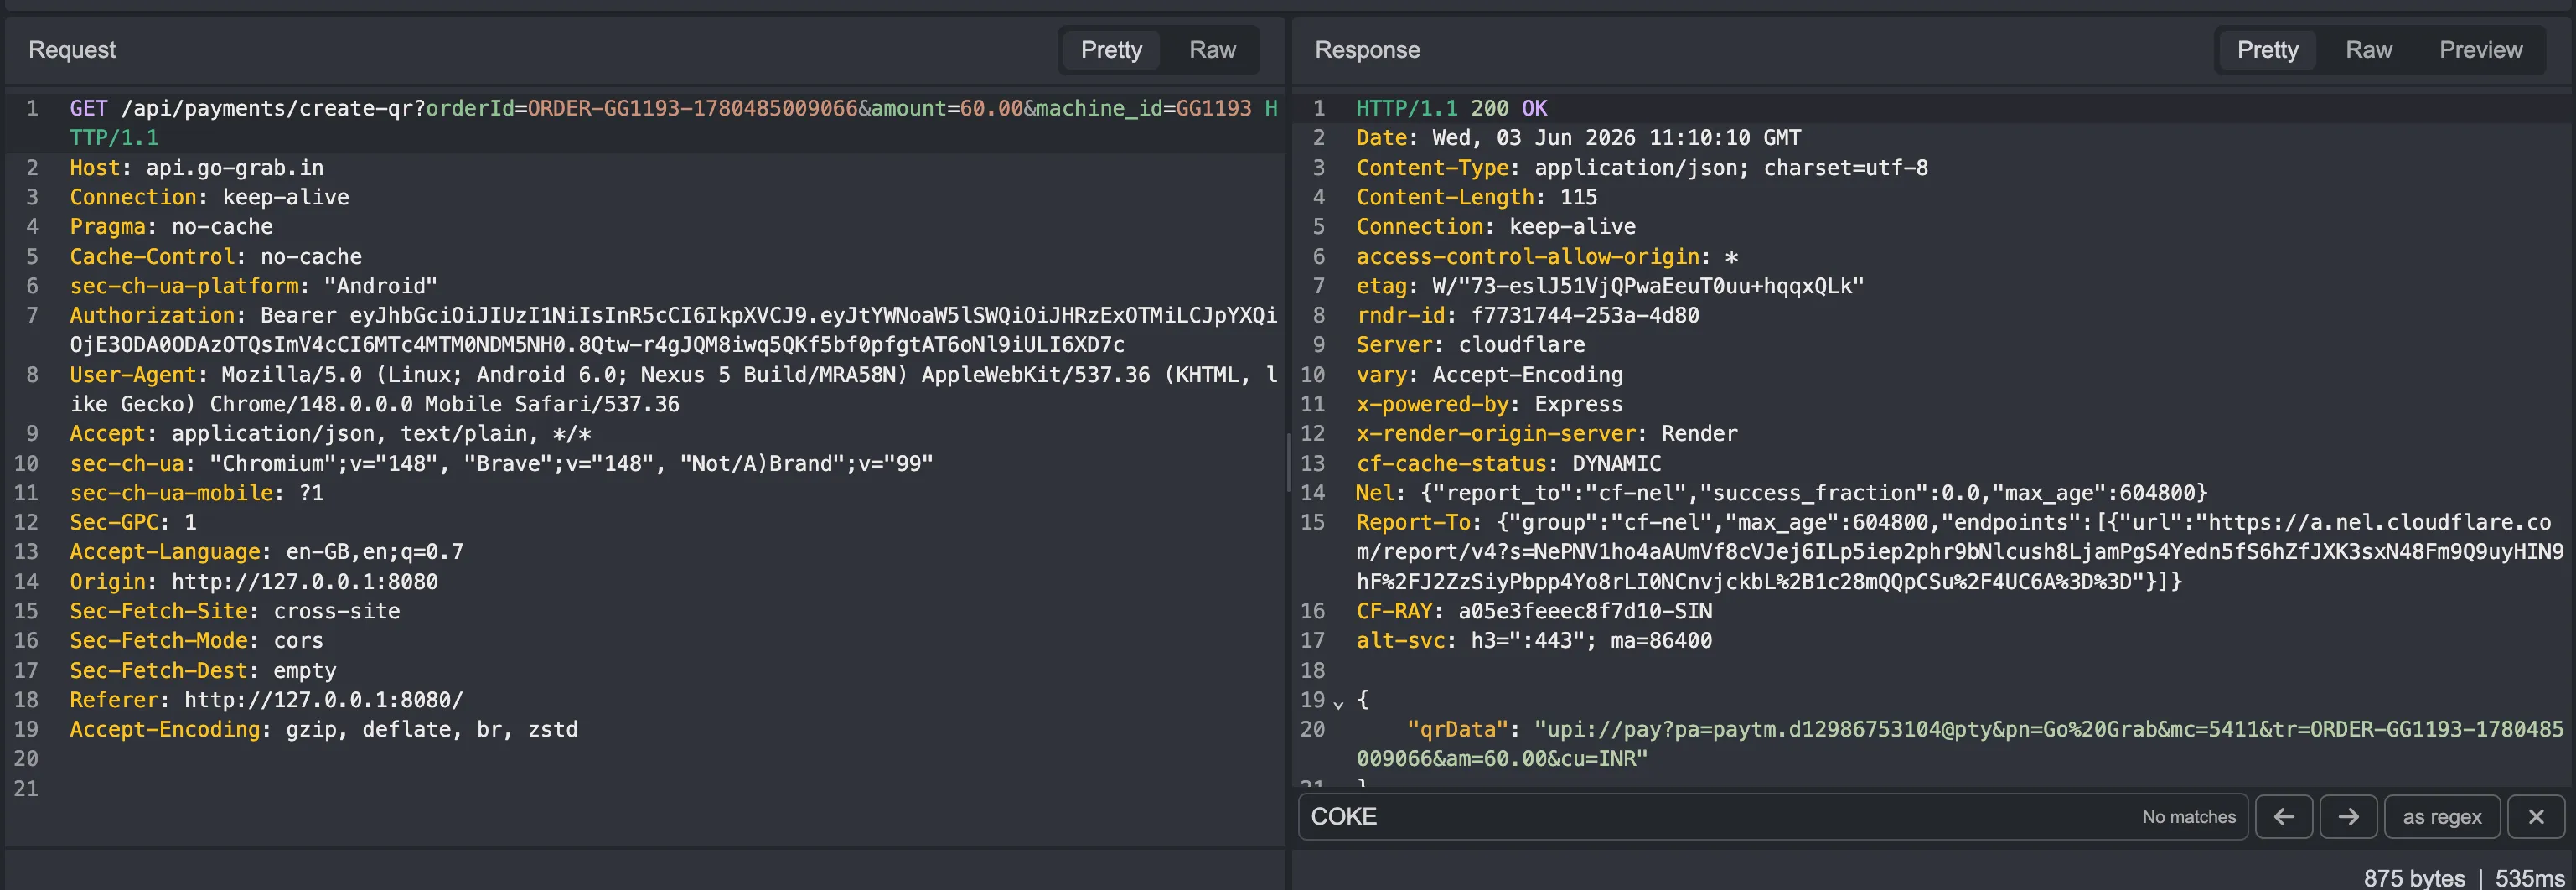Viewport: 2576px width, 890px height.
Task: Click the GET request line
Action: click(673, 123)
